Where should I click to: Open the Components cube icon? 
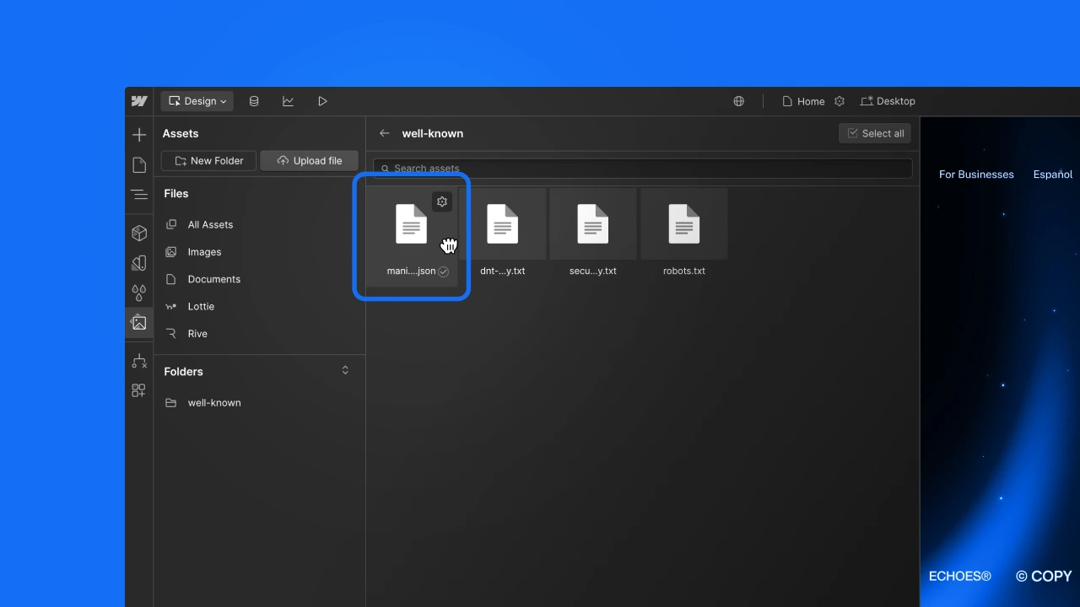139,233
